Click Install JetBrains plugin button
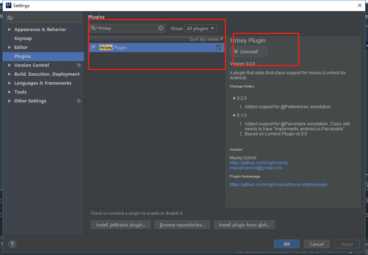Screen dimensions: 368x255 click(x=121, y=225)
